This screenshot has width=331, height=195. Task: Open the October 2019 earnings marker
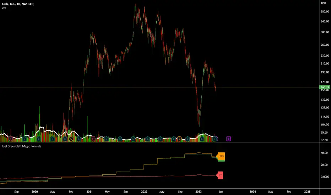click(x=25, y=139)
